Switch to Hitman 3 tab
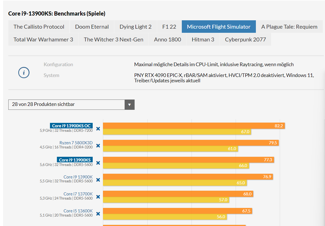 point(203,39)
